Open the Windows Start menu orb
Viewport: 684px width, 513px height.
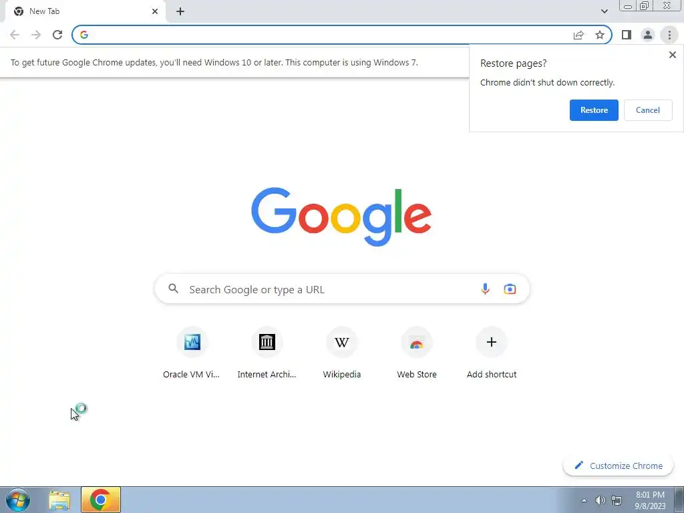(x=18, y=500)
